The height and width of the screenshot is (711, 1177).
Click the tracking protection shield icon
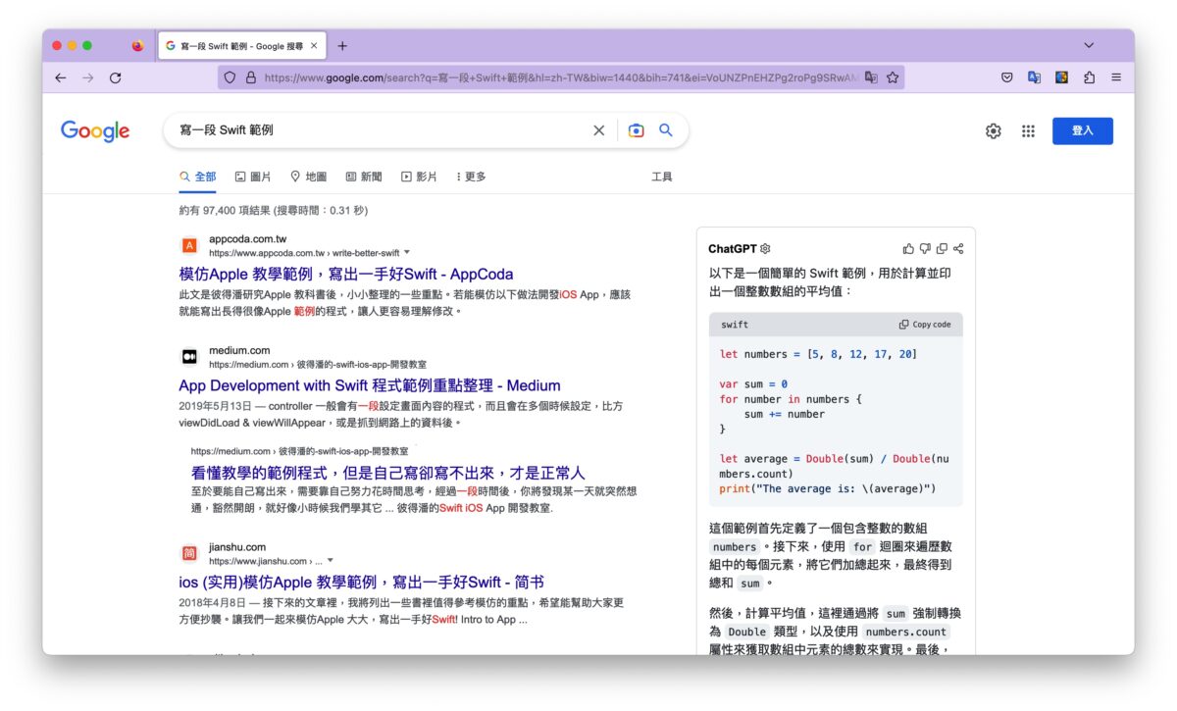(230, 77)
